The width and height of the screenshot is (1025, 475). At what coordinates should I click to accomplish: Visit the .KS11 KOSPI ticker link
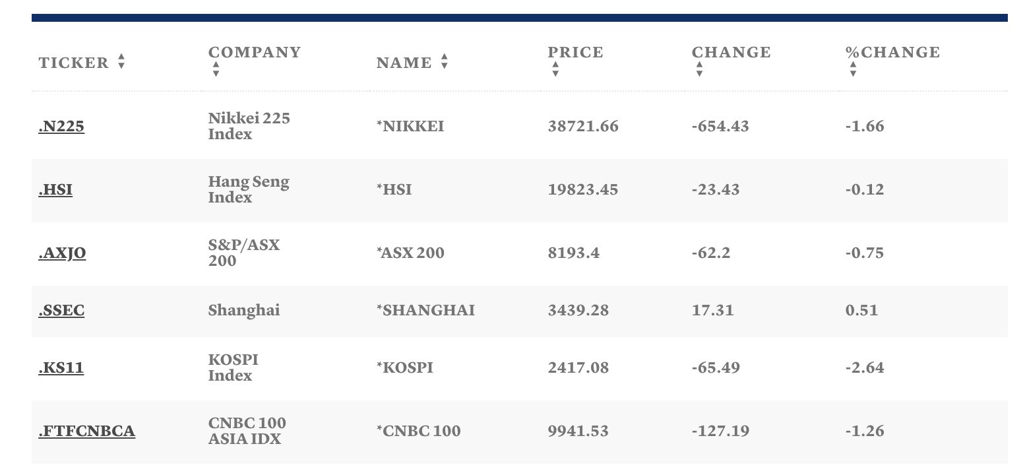[61, 367]
